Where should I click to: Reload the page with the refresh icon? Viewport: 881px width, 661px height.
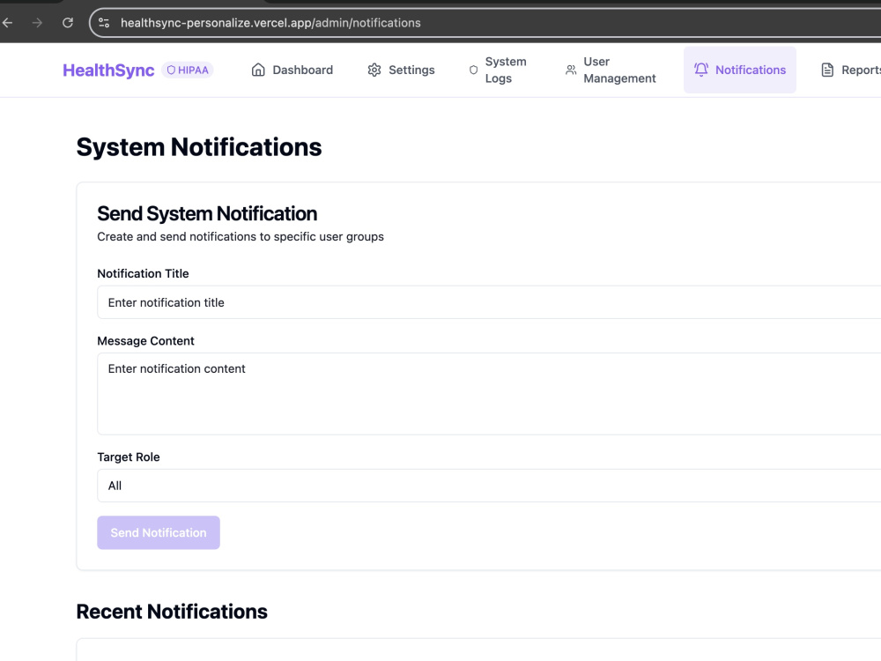68,23
